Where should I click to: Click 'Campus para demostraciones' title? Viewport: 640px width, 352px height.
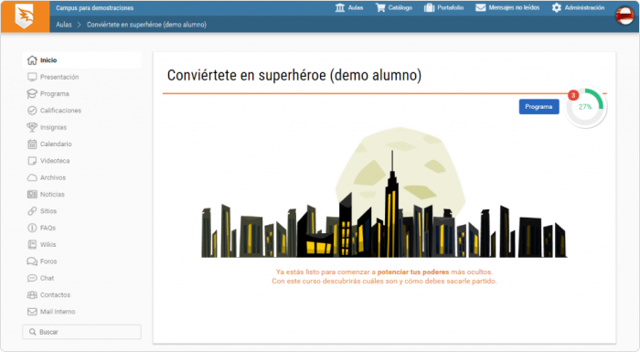coord(95,7)
